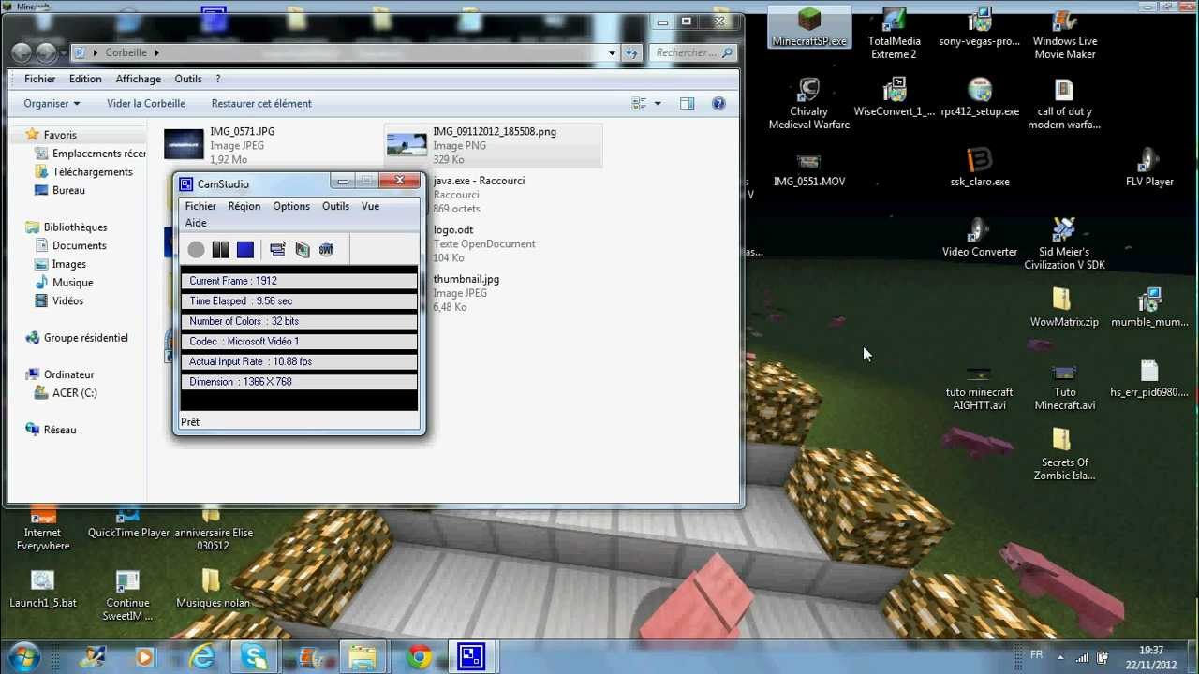Viewport: 1199px width, 674px height.
Task: Select Chivalry Medieval Warfare desktop icon
Action: click(x=809, y=104)
